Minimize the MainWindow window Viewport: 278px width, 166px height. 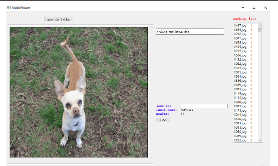point(243,8)
